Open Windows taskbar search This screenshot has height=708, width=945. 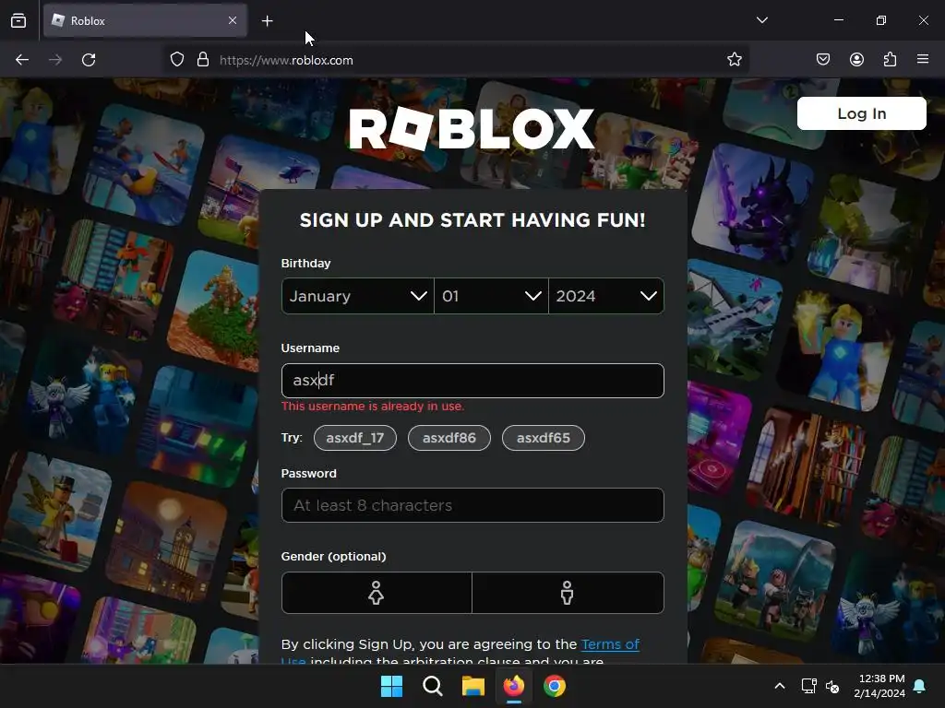point(432,686)
